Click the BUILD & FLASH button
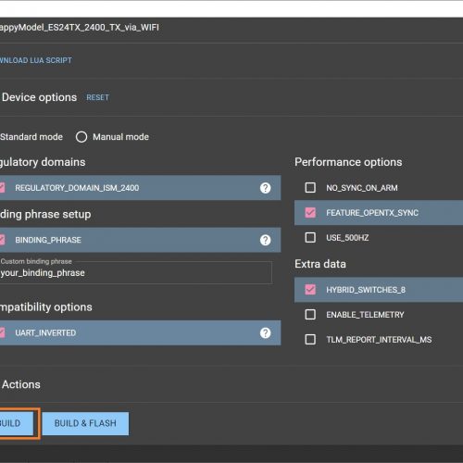This screenshot has width=463, height=463. pyautogui.click(x=85, y=423)
